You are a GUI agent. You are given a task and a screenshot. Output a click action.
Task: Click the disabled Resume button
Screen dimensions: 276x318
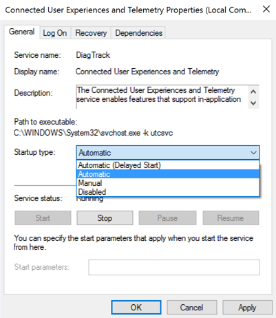pyautogui.click(x=231, y=218)
